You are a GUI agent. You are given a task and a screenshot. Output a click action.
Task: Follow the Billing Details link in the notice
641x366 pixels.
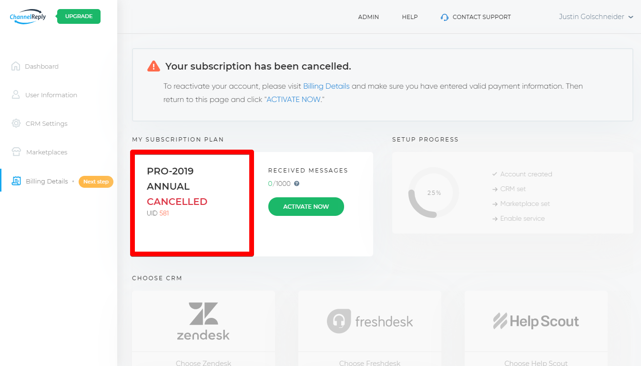click(326, 86)
